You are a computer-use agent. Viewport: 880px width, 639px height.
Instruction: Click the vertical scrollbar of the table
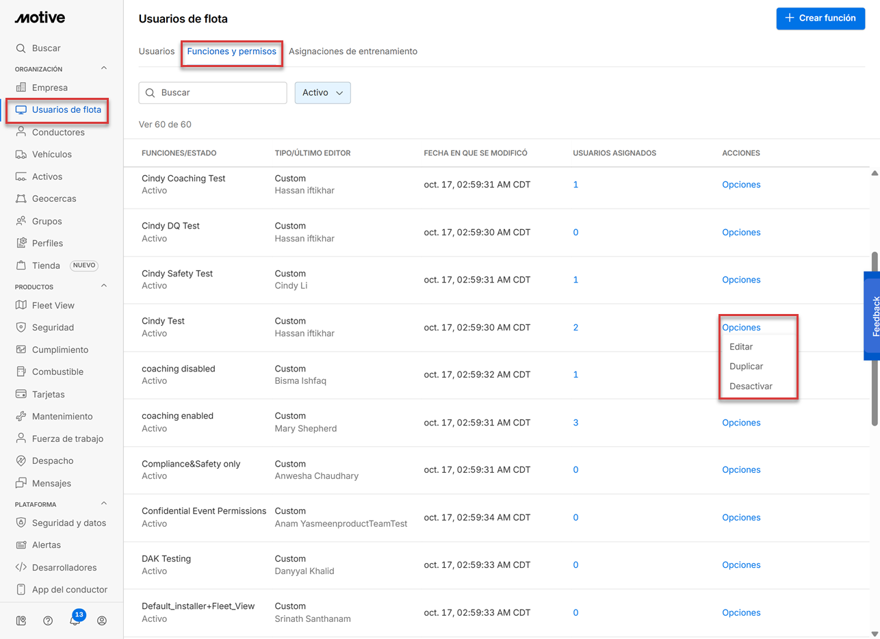(x=875, y=339)
